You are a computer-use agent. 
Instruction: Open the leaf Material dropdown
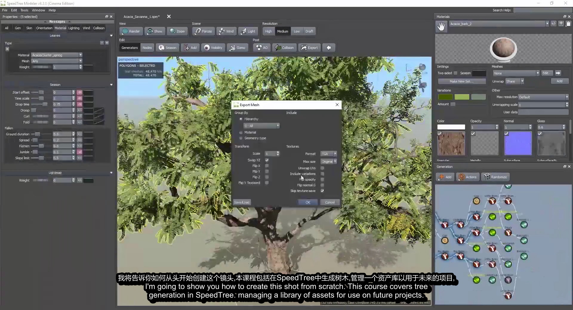pyautogui.click(x=57, y=55)
